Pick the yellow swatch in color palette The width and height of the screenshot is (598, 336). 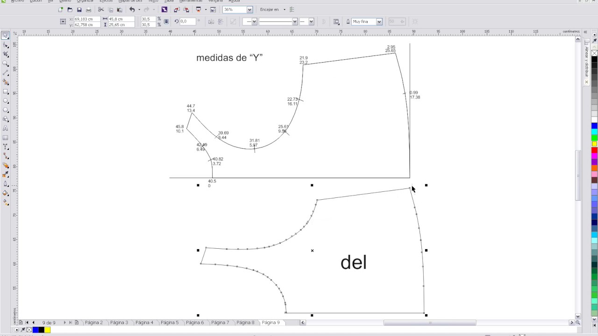pos(594,144)
